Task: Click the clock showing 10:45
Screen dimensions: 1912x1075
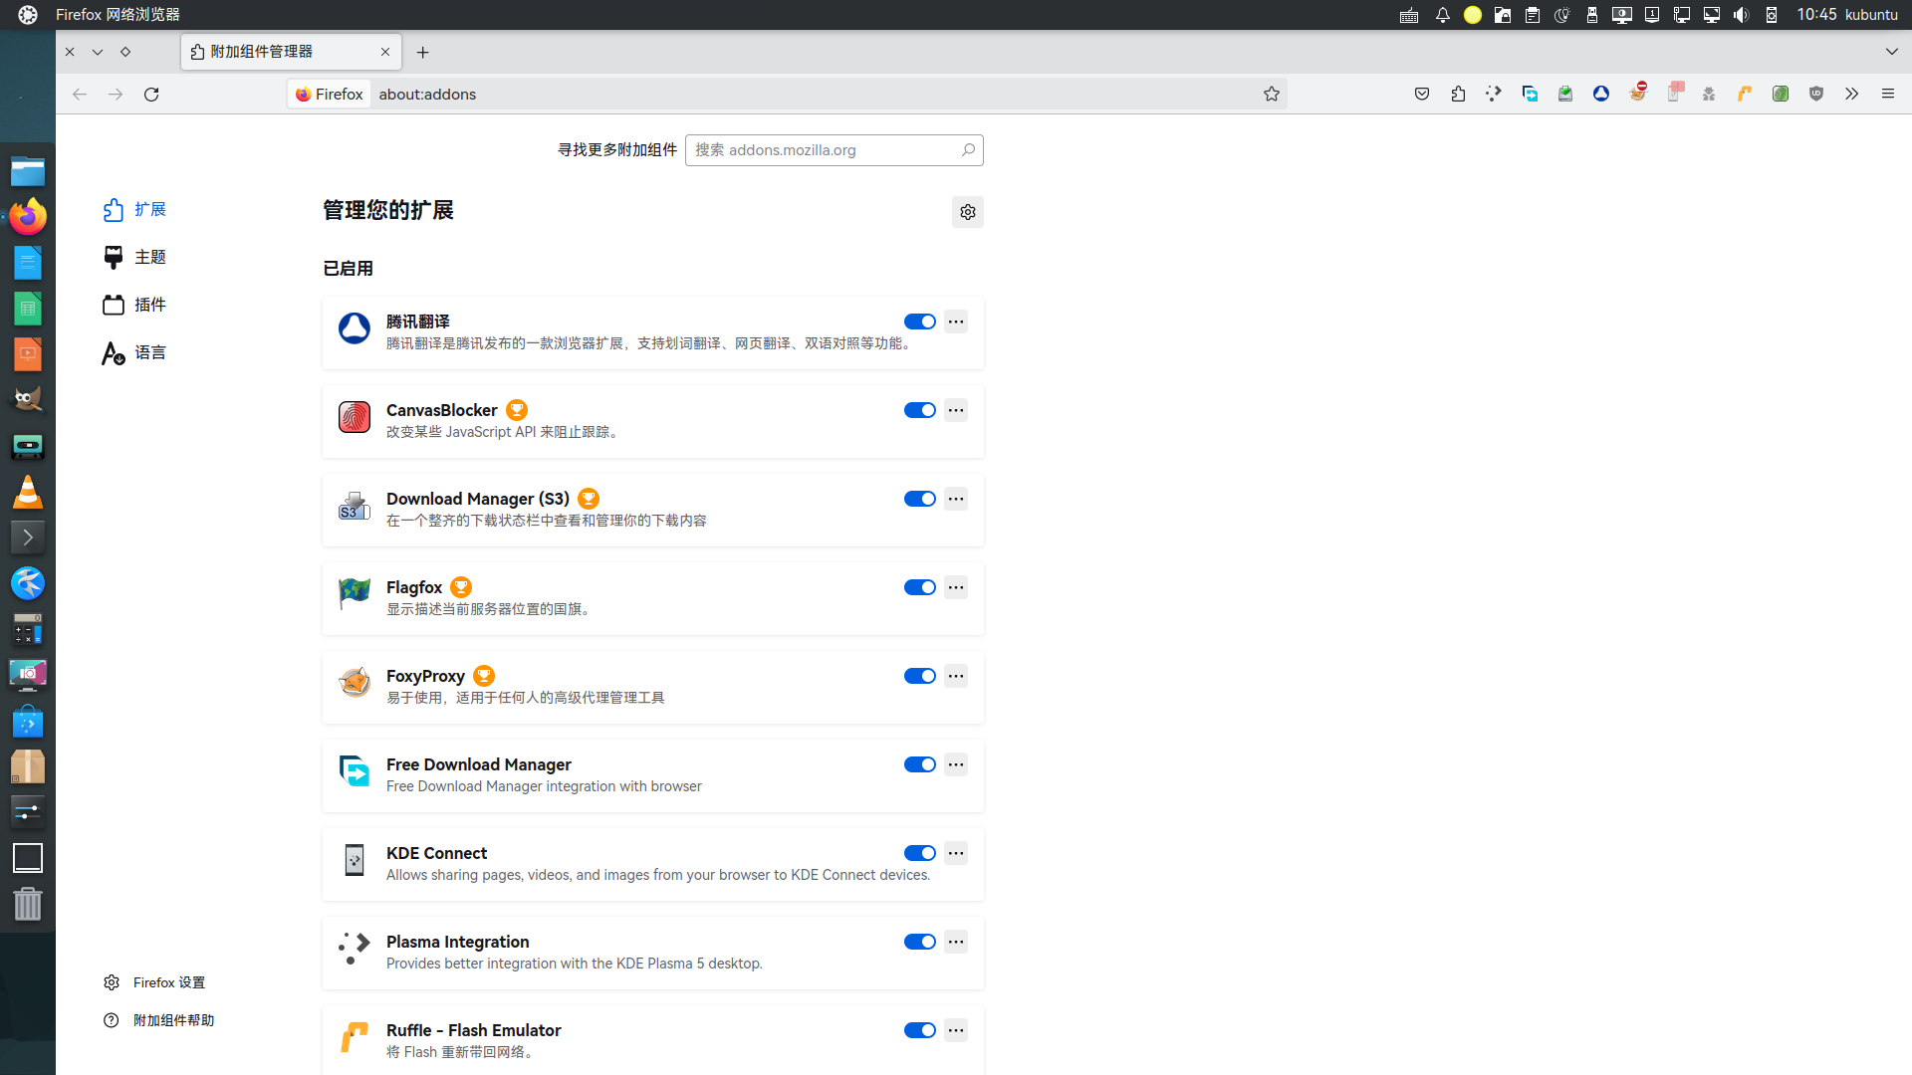Action: point(1816,15)
